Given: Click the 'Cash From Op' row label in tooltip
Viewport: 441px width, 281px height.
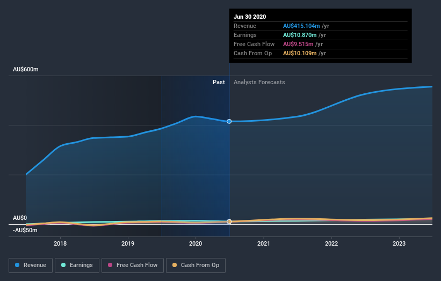Looking at the screenshot, I should coord(252,53).
